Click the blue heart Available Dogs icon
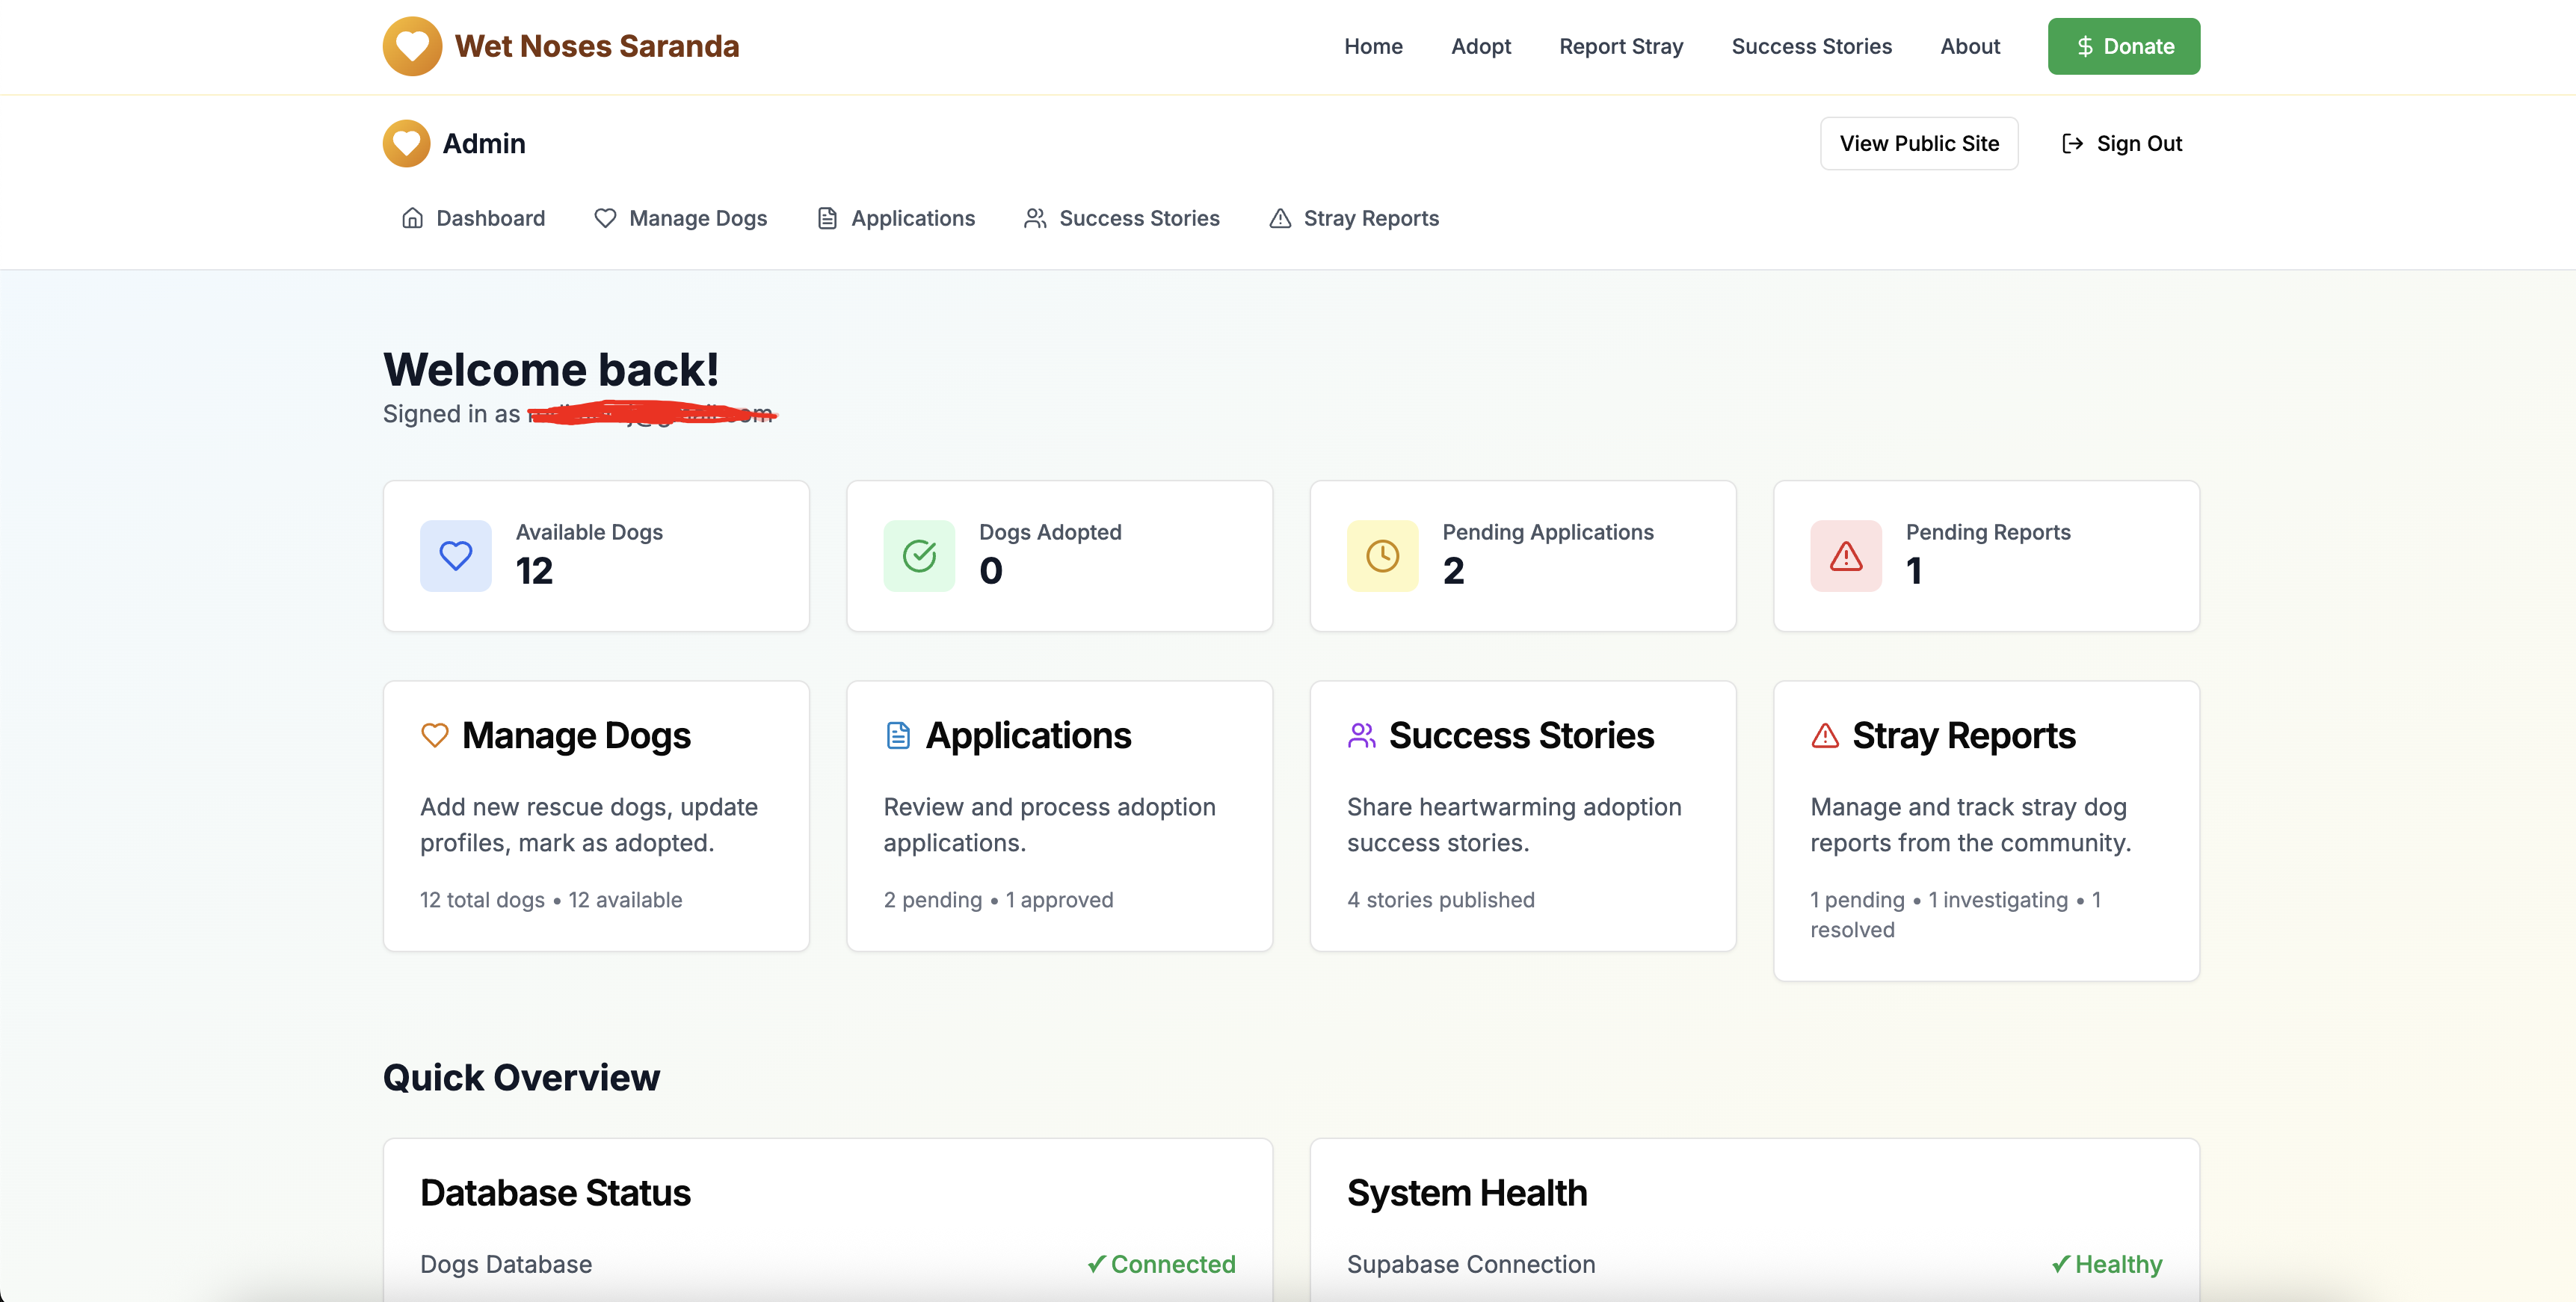The image size is (2576, 1302). coord(455,556)
